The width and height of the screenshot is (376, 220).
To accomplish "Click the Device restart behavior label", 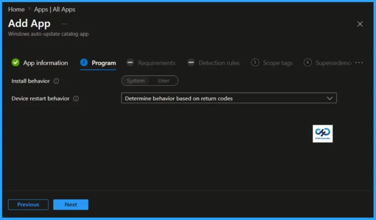I will tap(40, 98).
